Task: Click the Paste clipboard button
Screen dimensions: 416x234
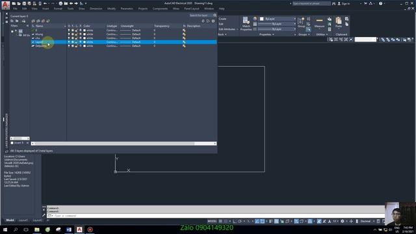Action: (x=339, y=22)
